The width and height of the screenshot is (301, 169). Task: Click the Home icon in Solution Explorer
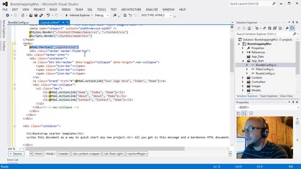coord(249,28)
